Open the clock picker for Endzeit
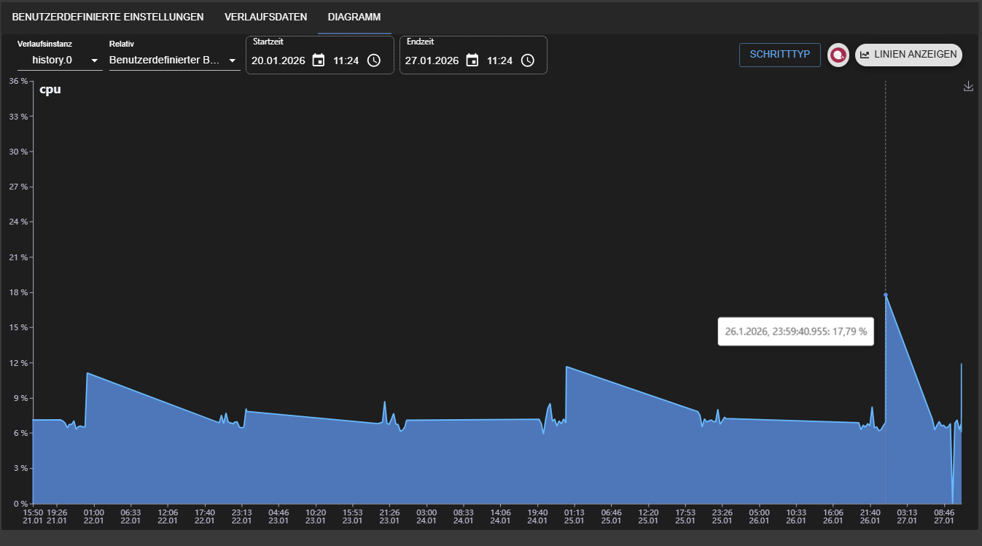Viewport: 982px width, 546px height. pos(527,61)
